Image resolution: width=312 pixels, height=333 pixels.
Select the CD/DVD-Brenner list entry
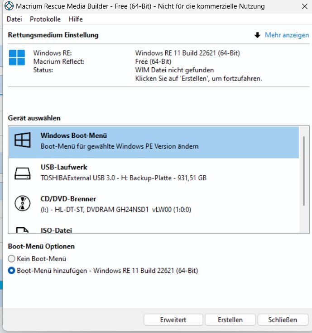point(154,206)
